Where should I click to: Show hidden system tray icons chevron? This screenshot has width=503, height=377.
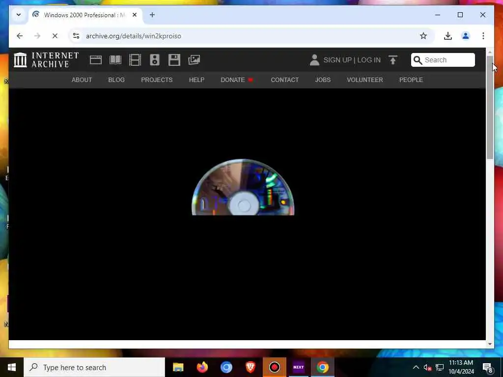[x=416, y=367]
